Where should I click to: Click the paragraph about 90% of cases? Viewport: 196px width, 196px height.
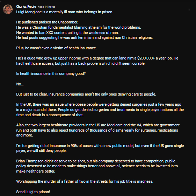pos(100,148)
